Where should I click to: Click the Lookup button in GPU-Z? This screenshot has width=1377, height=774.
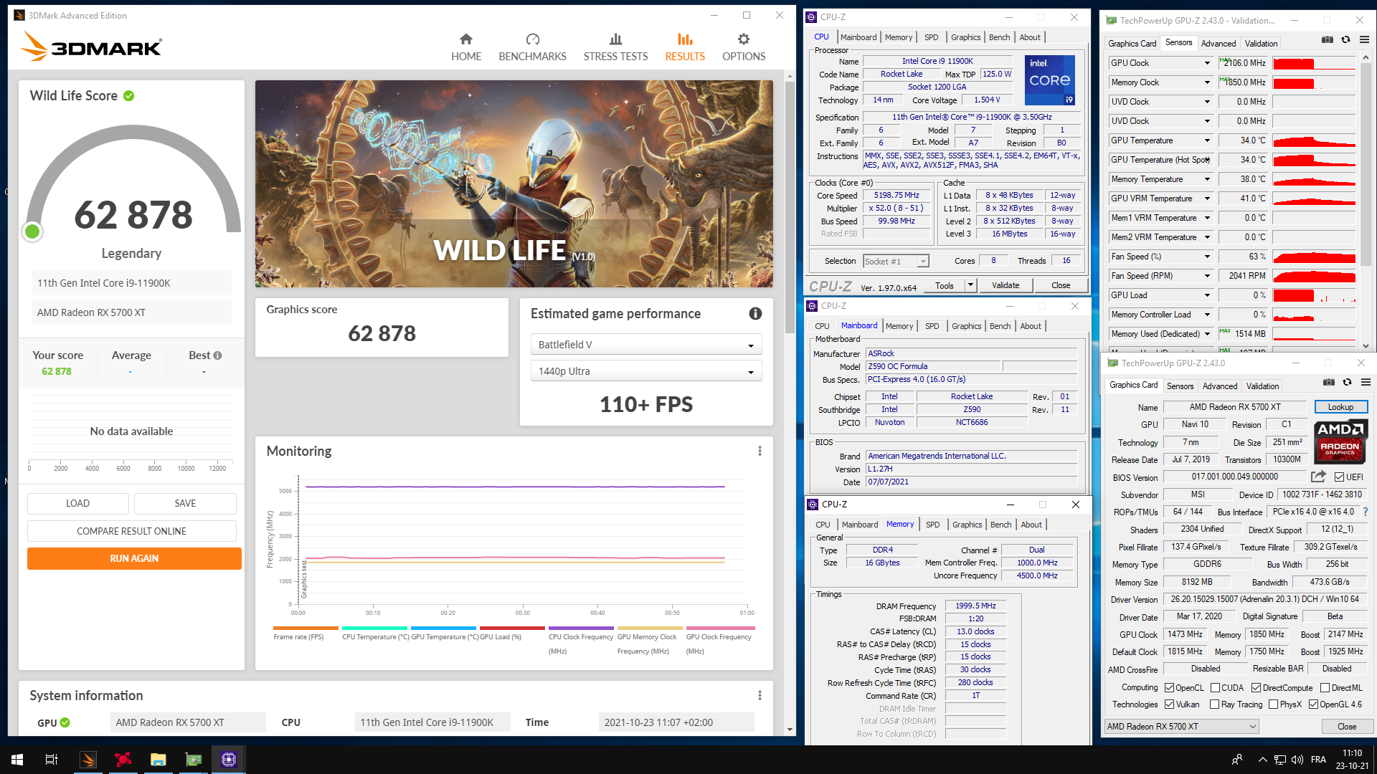pos(1340,407)
